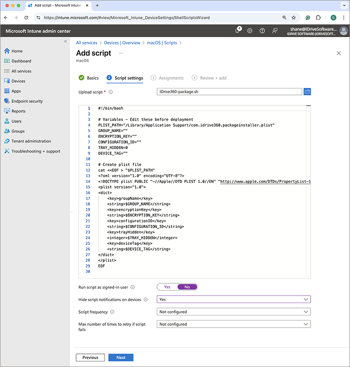350x367 pixels.
Task: Open the feedback icon in header
Action: tap(275, 31)
